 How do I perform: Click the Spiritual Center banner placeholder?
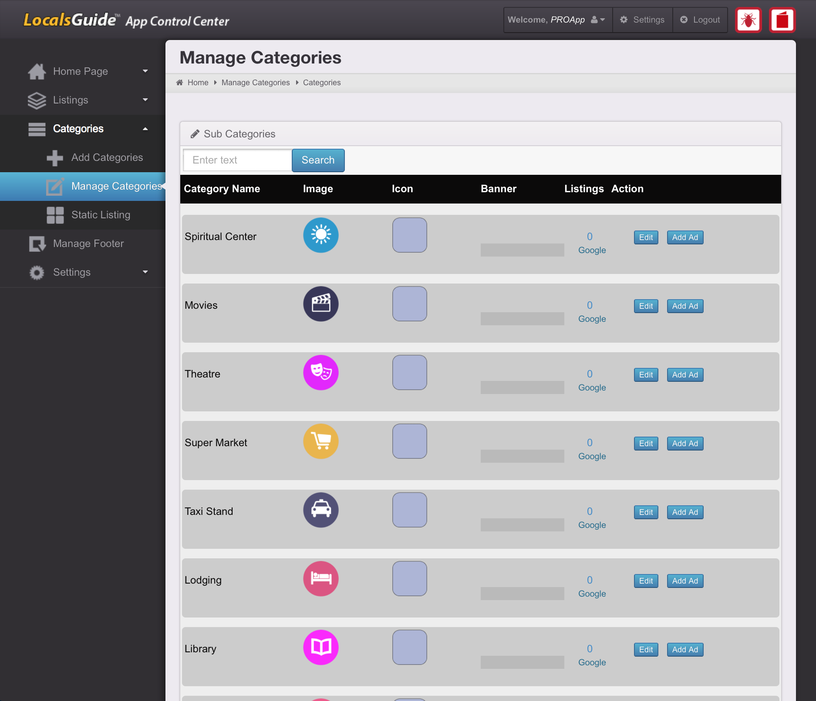[x=522, y=250]
